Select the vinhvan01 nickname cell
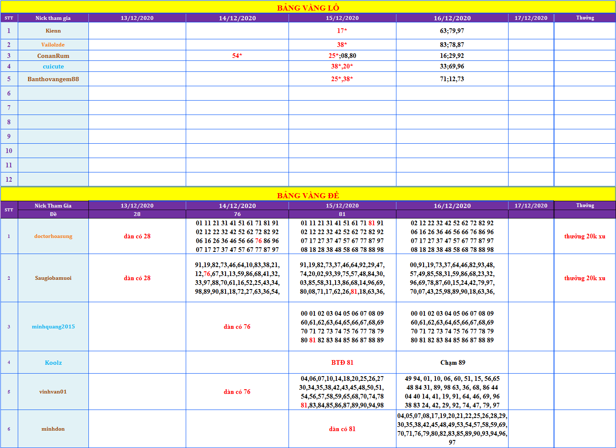The width and height of the screenshot is (616, 448). tap(53, 392)
